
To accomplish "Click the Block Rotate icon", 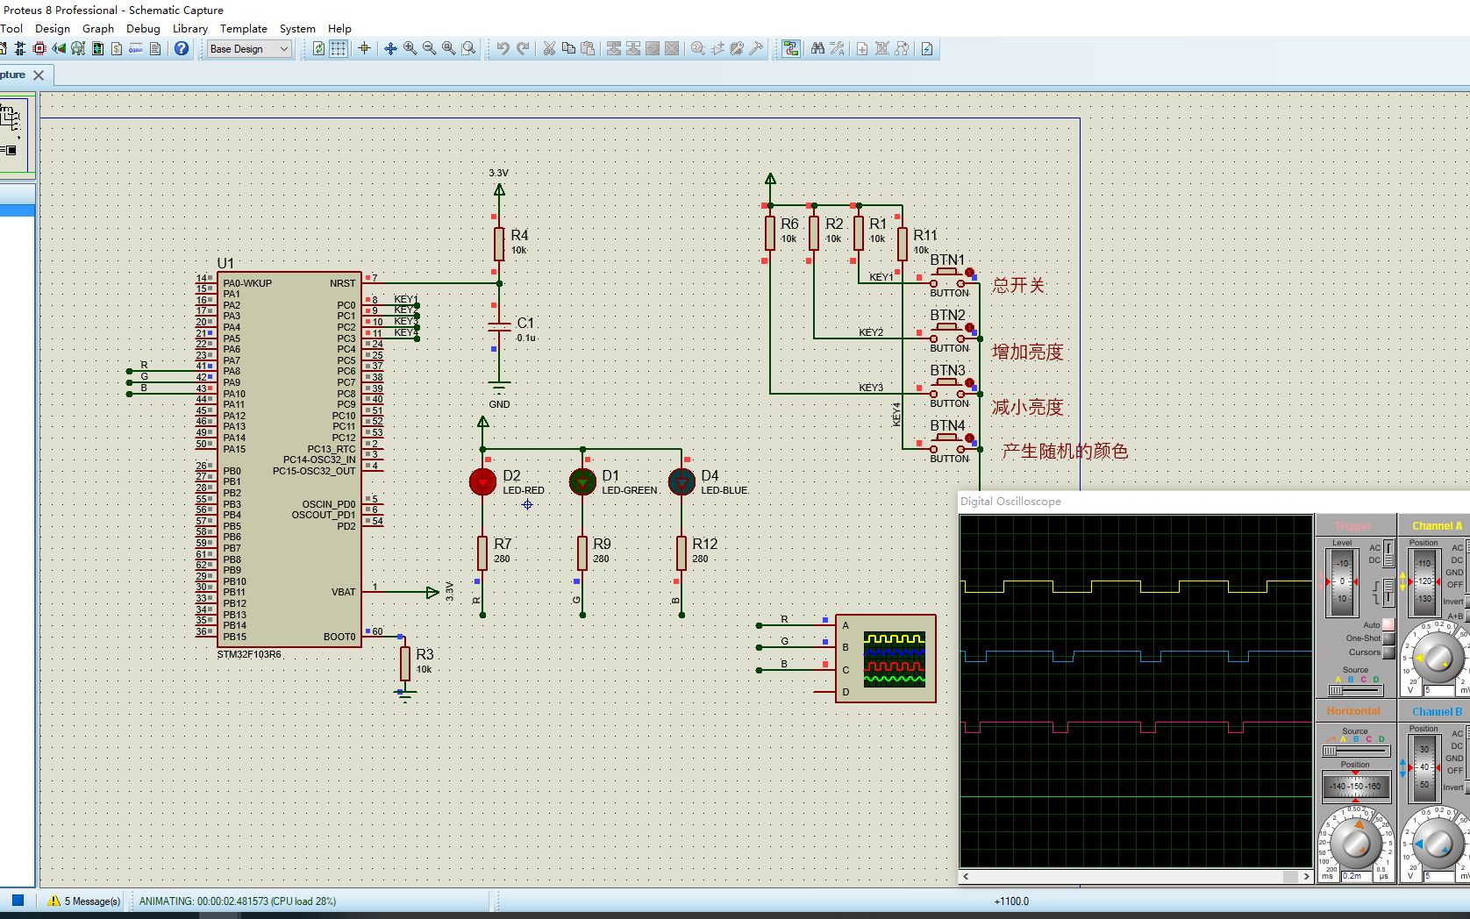I will (x=653, y=49).
